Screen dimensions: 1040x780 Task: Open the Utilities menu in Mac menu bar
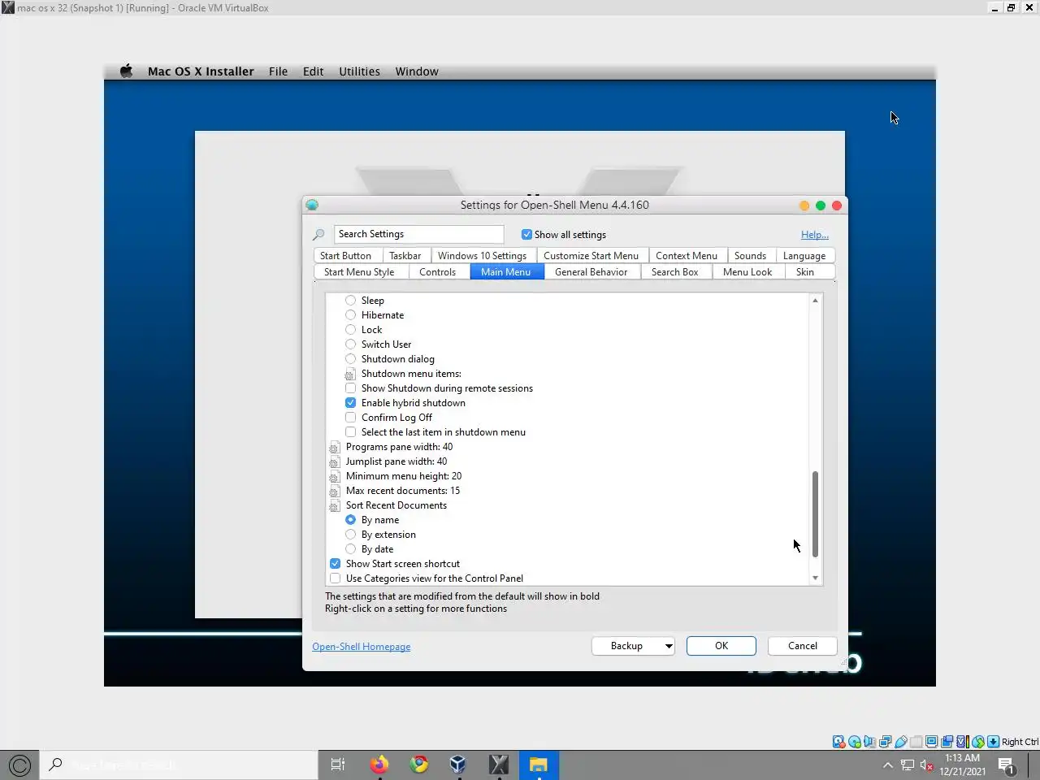pos(359,71)
